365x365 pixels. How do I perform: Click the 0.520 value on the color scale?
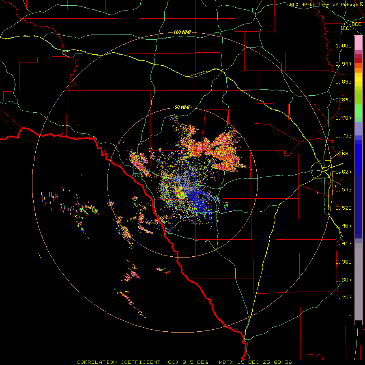coord(344,208)
